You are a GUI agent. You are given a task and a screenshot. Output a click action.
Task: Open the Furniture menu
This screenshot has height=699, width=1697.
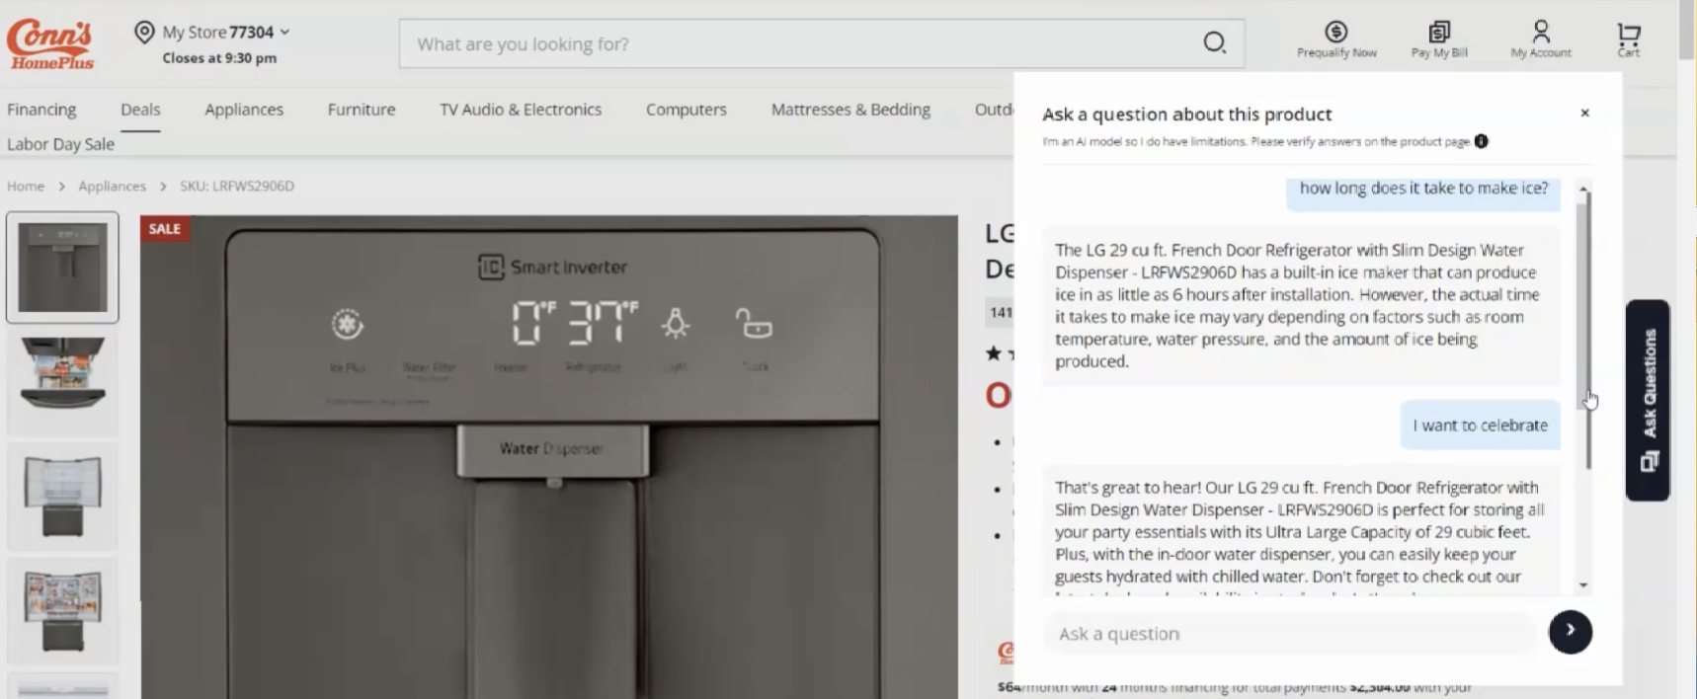click(x=362, y=110)
